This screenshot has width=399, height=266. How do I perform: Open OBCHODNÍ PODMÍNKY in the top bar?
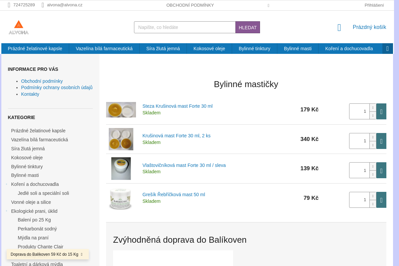[x=190, y=5]
